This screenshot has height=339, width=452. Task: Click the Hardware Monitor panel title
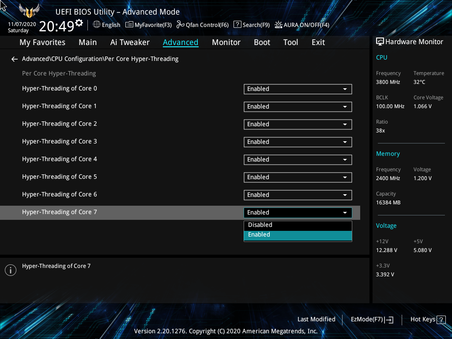[x=414, y=42]
